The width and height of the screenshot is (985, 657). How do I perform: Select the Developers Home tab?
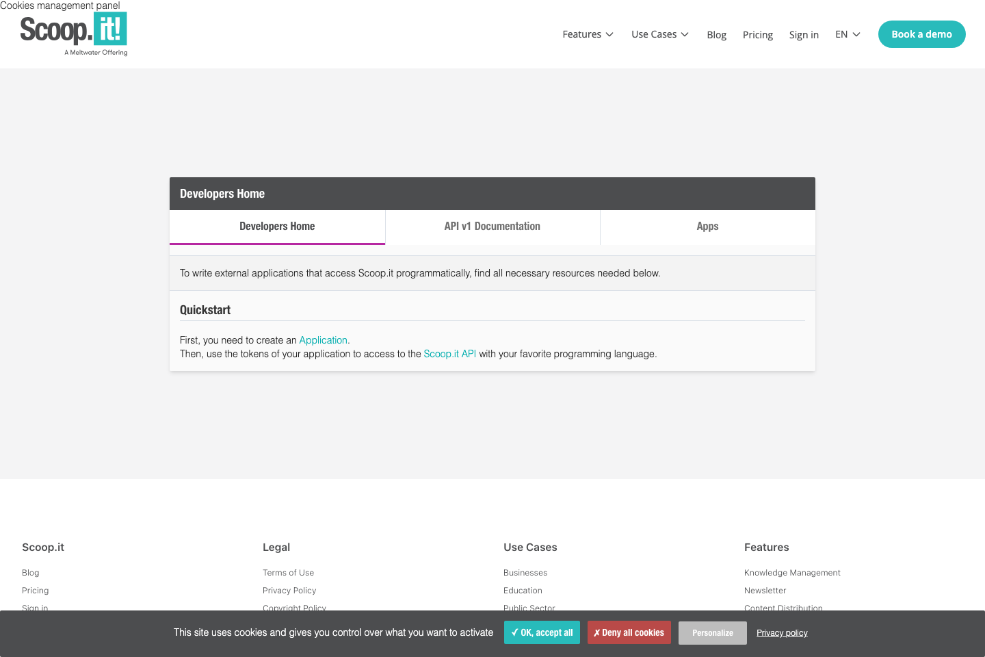tap(277, 226)
